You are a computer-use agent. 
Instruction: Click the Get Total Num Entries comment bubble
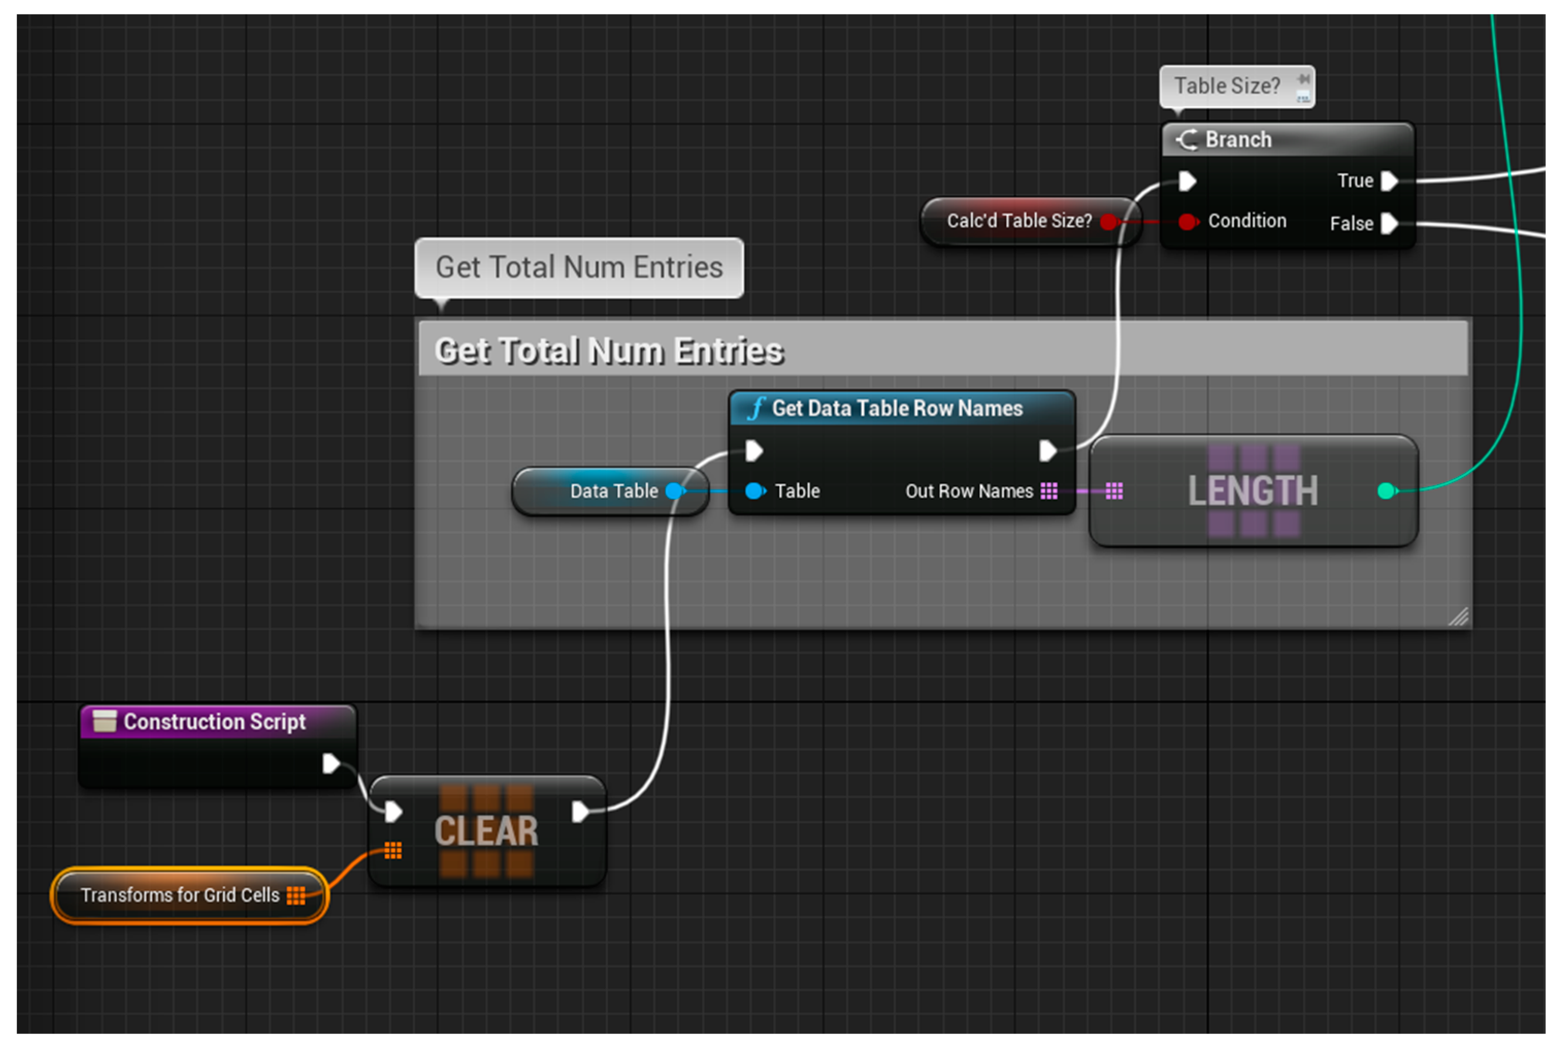tap(579, 267)
